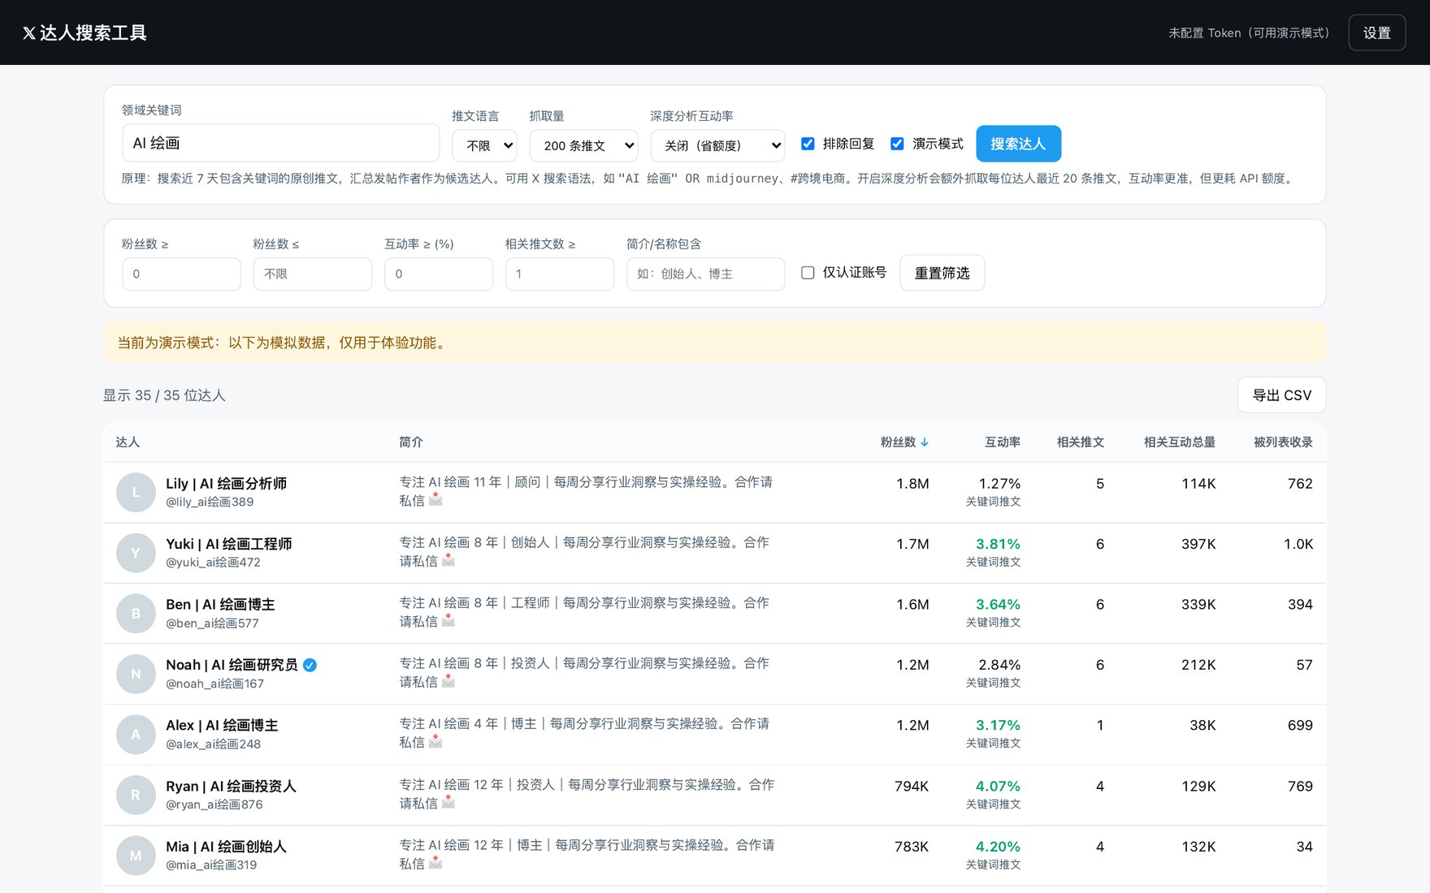Click the 导出 CSV button
This screenshot has width=1430, height=893.
1281,395
